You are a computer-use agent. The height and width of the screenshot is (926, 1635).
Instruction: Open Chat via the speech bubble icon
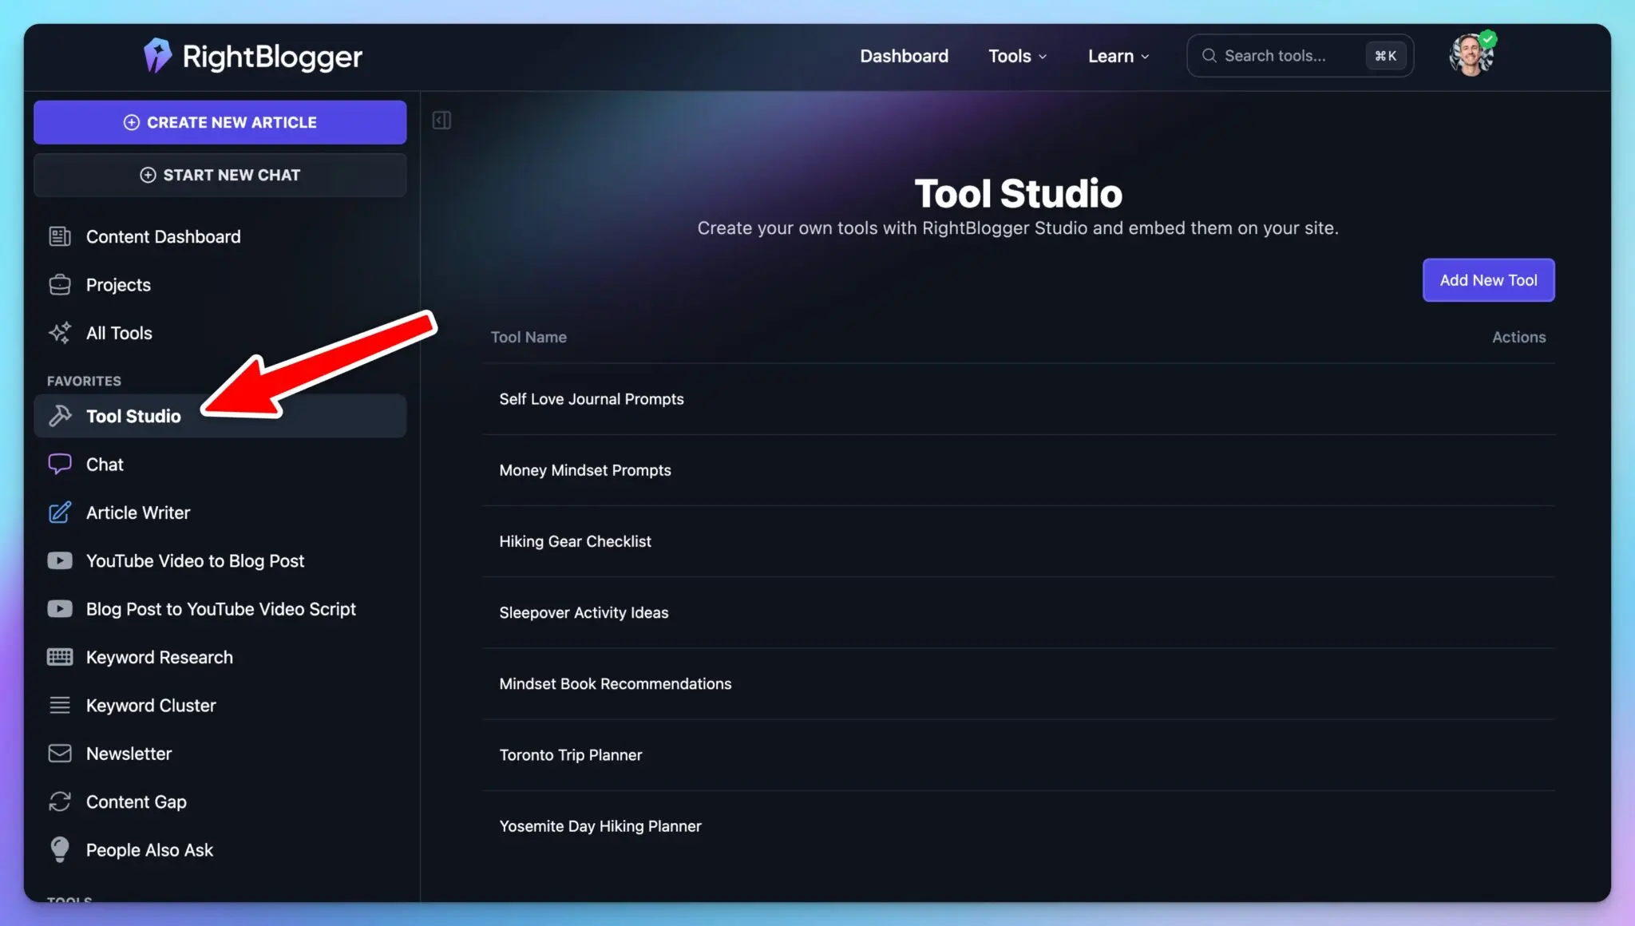tap(60, 464)
